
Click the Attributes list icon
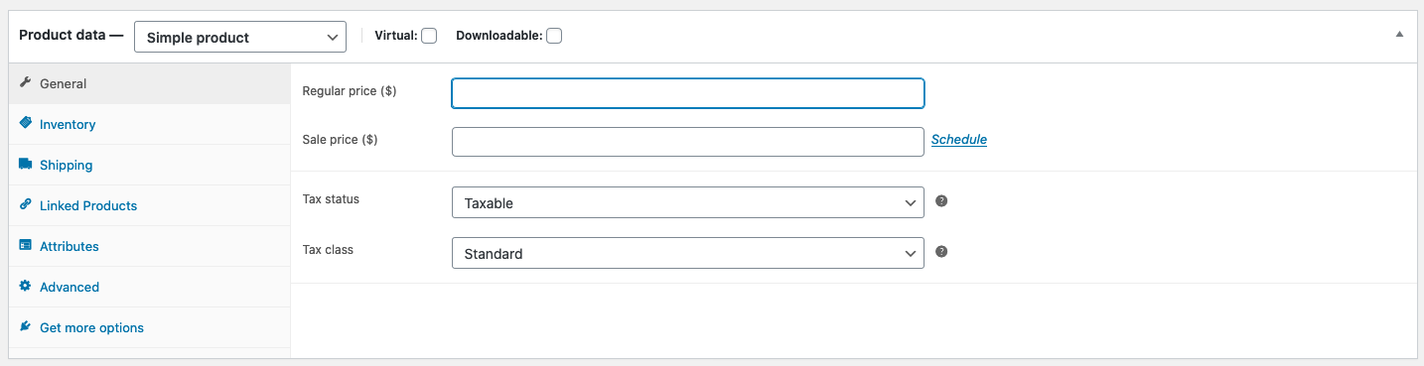26,246
